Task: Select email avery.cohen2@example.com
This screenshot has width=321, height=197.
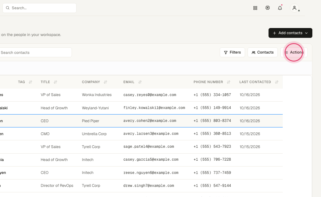Action: tap(150, 121)
